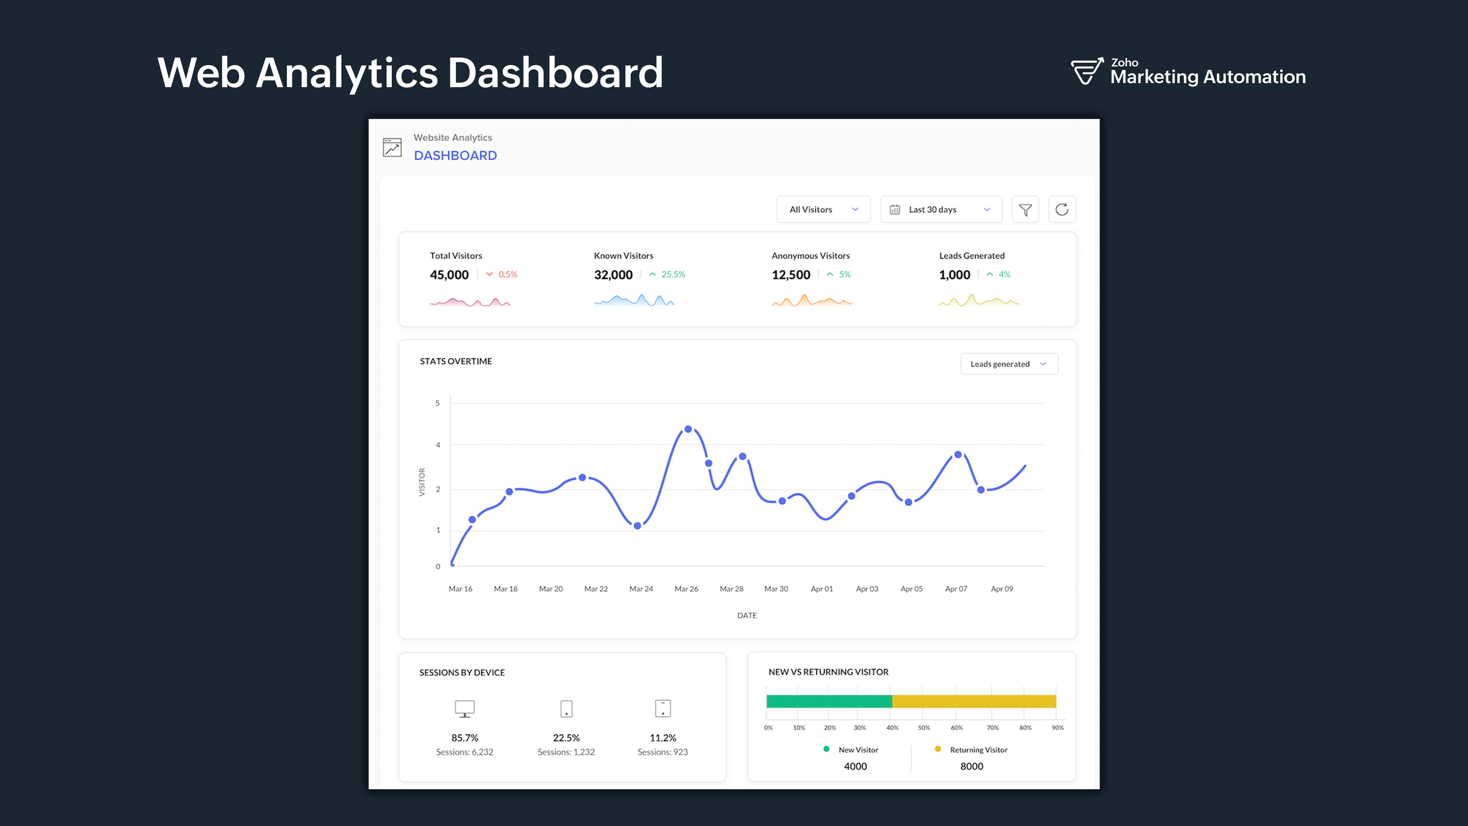Toggle the Returning Visitor legend item
The image size is (1468, 826).
coord(972,750)
